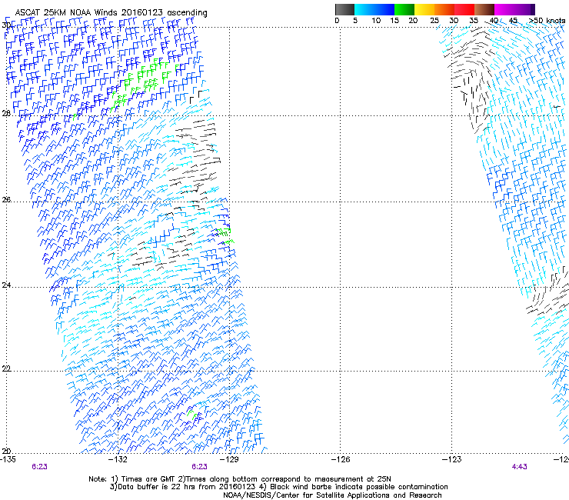Click the longitude axis label "-126"
569x500 pixels.
click(x=341, y=459)
